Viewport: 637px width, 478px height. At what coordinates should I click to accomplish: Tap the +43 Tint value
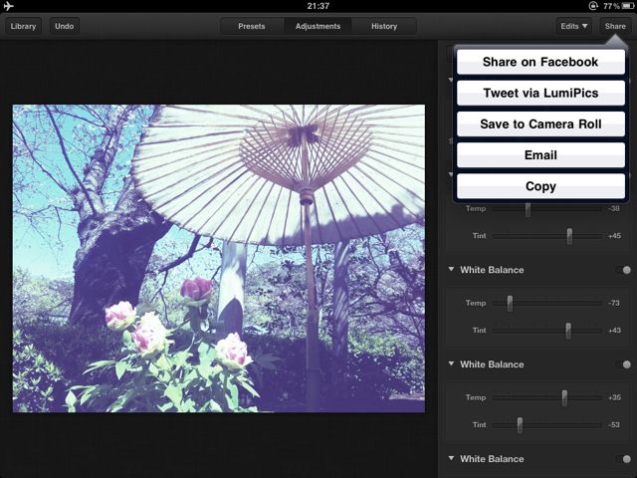tap(614, 330)
